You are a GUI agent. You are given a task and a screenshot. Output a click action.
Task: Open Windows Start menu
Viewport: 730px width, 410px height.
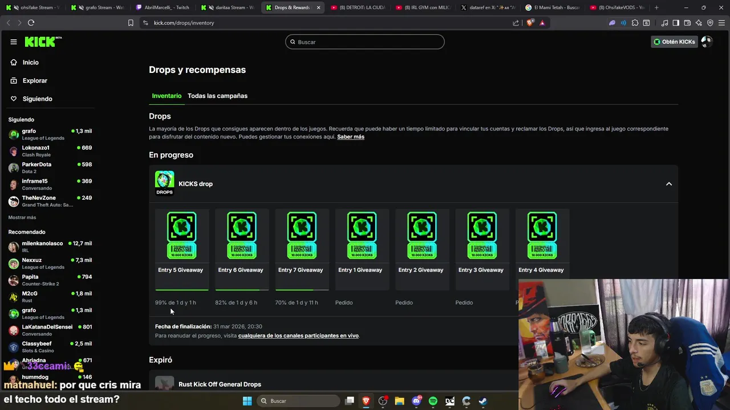point(247,401)
